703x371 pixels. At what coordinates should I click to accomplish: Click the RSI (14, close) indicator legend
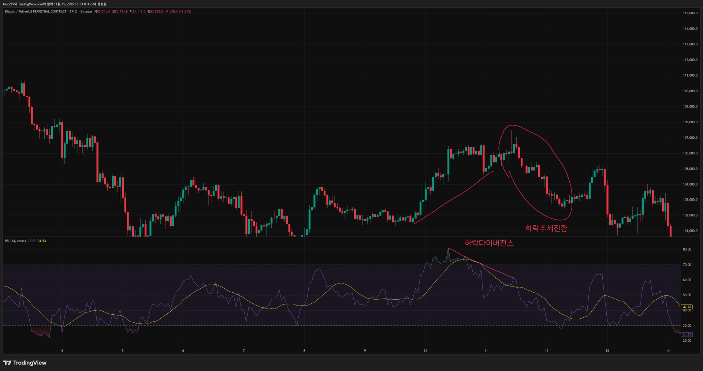coord(15,241)
